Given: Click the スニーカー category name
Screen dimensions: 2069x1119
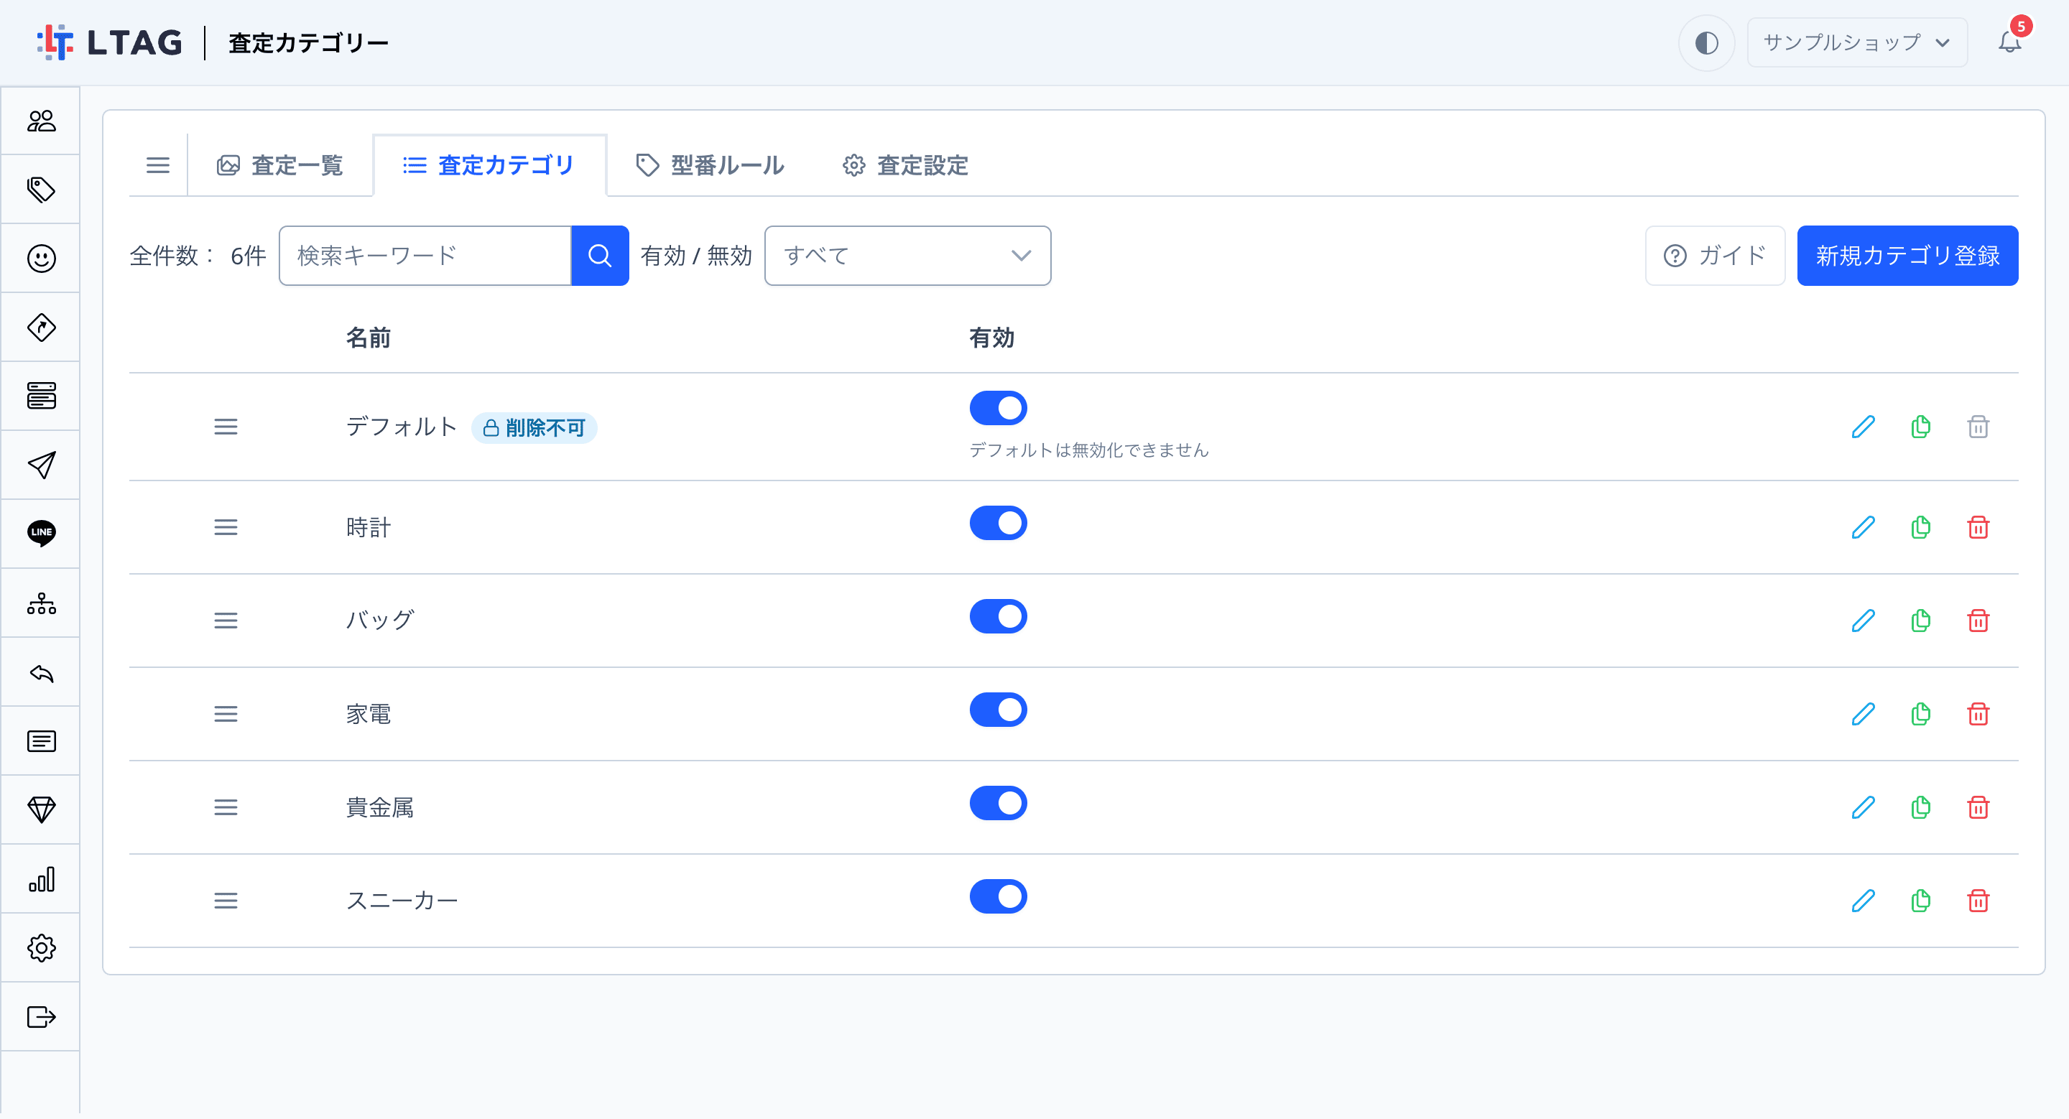Looking at the screenshot, I should pyautogui.click(x=402, y=901).
